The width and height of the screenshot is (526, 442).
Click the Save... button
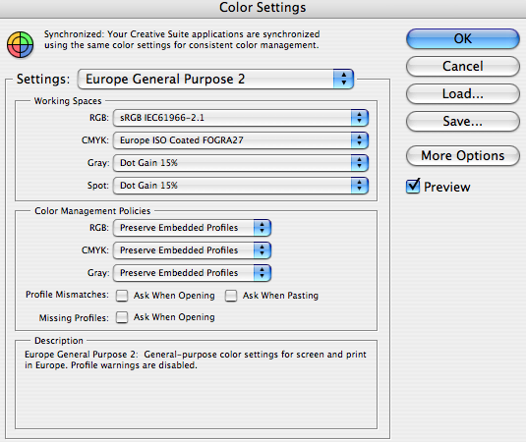coord(463,121)
